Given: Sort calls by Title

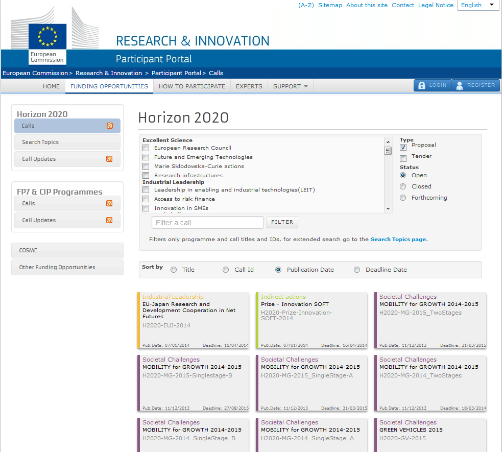Looking at the screenshot, I should pyautogui.click(x=174, y=270).
